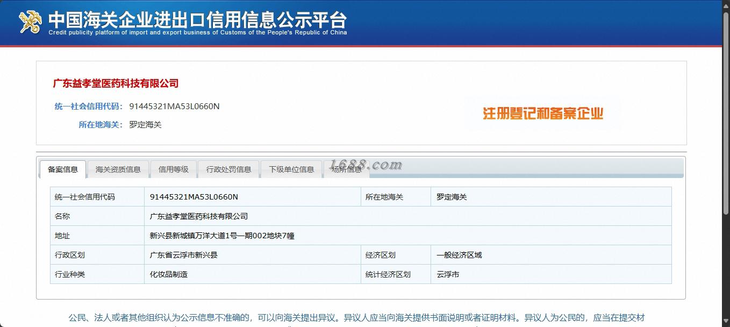730x327 pixels.
Task: Click the blue header label 所在地海关
Action: 101,125
